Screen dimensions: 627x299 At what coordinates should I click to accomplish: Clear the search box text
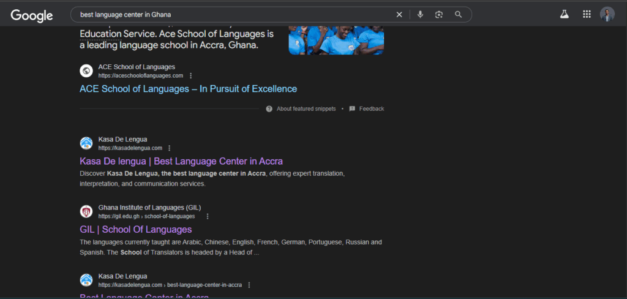coord(399,15)
